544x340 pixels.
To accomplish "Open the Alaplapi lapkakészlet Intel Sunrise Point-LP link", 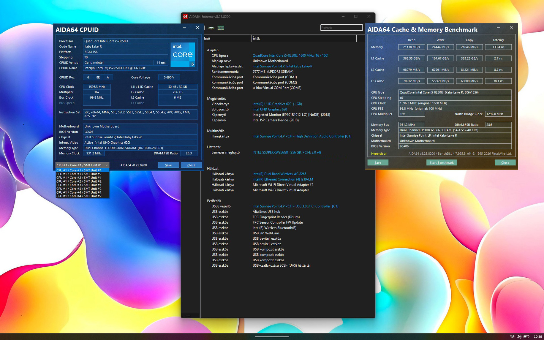I will (282, 66).
